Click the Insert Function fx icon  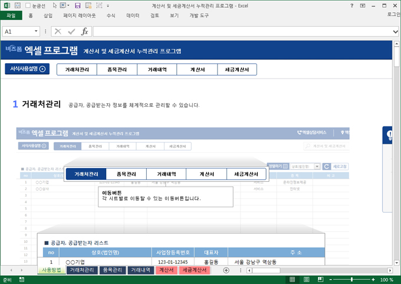(x=84, y=31)
